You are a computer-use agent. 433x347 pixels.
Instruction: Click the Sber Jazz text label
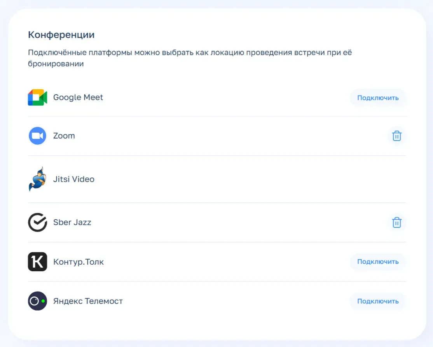coord(72,222)
